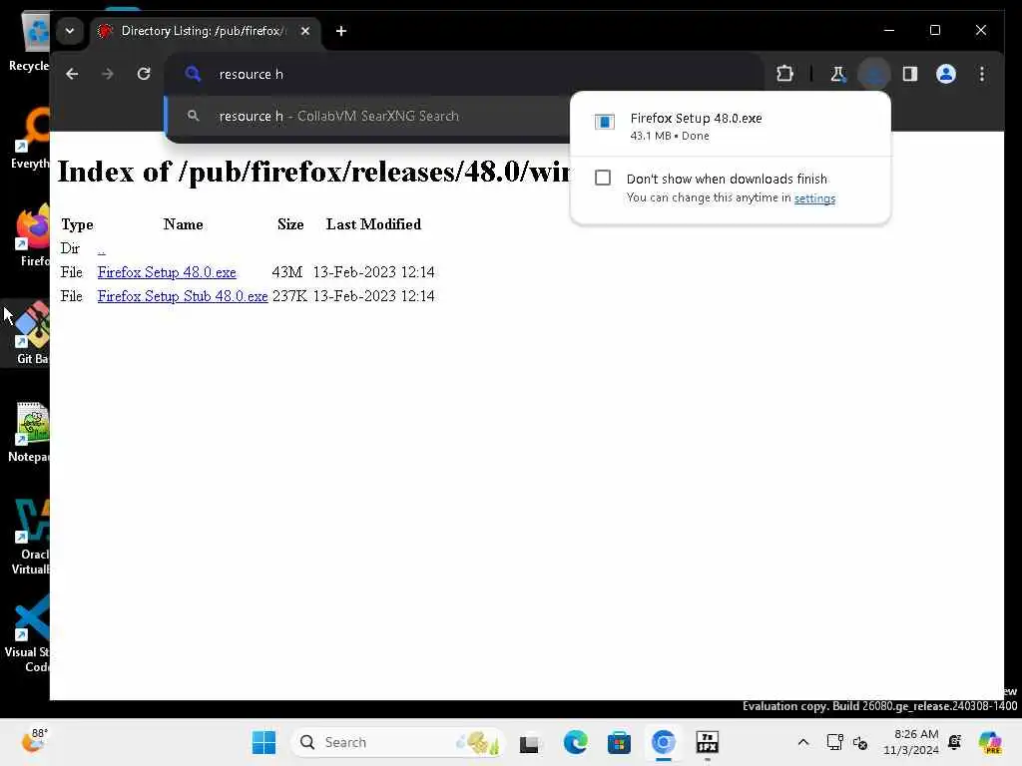Open the notifications bell icon
The height and width of the screenshot is (766, 1022).
pos(955,742)
